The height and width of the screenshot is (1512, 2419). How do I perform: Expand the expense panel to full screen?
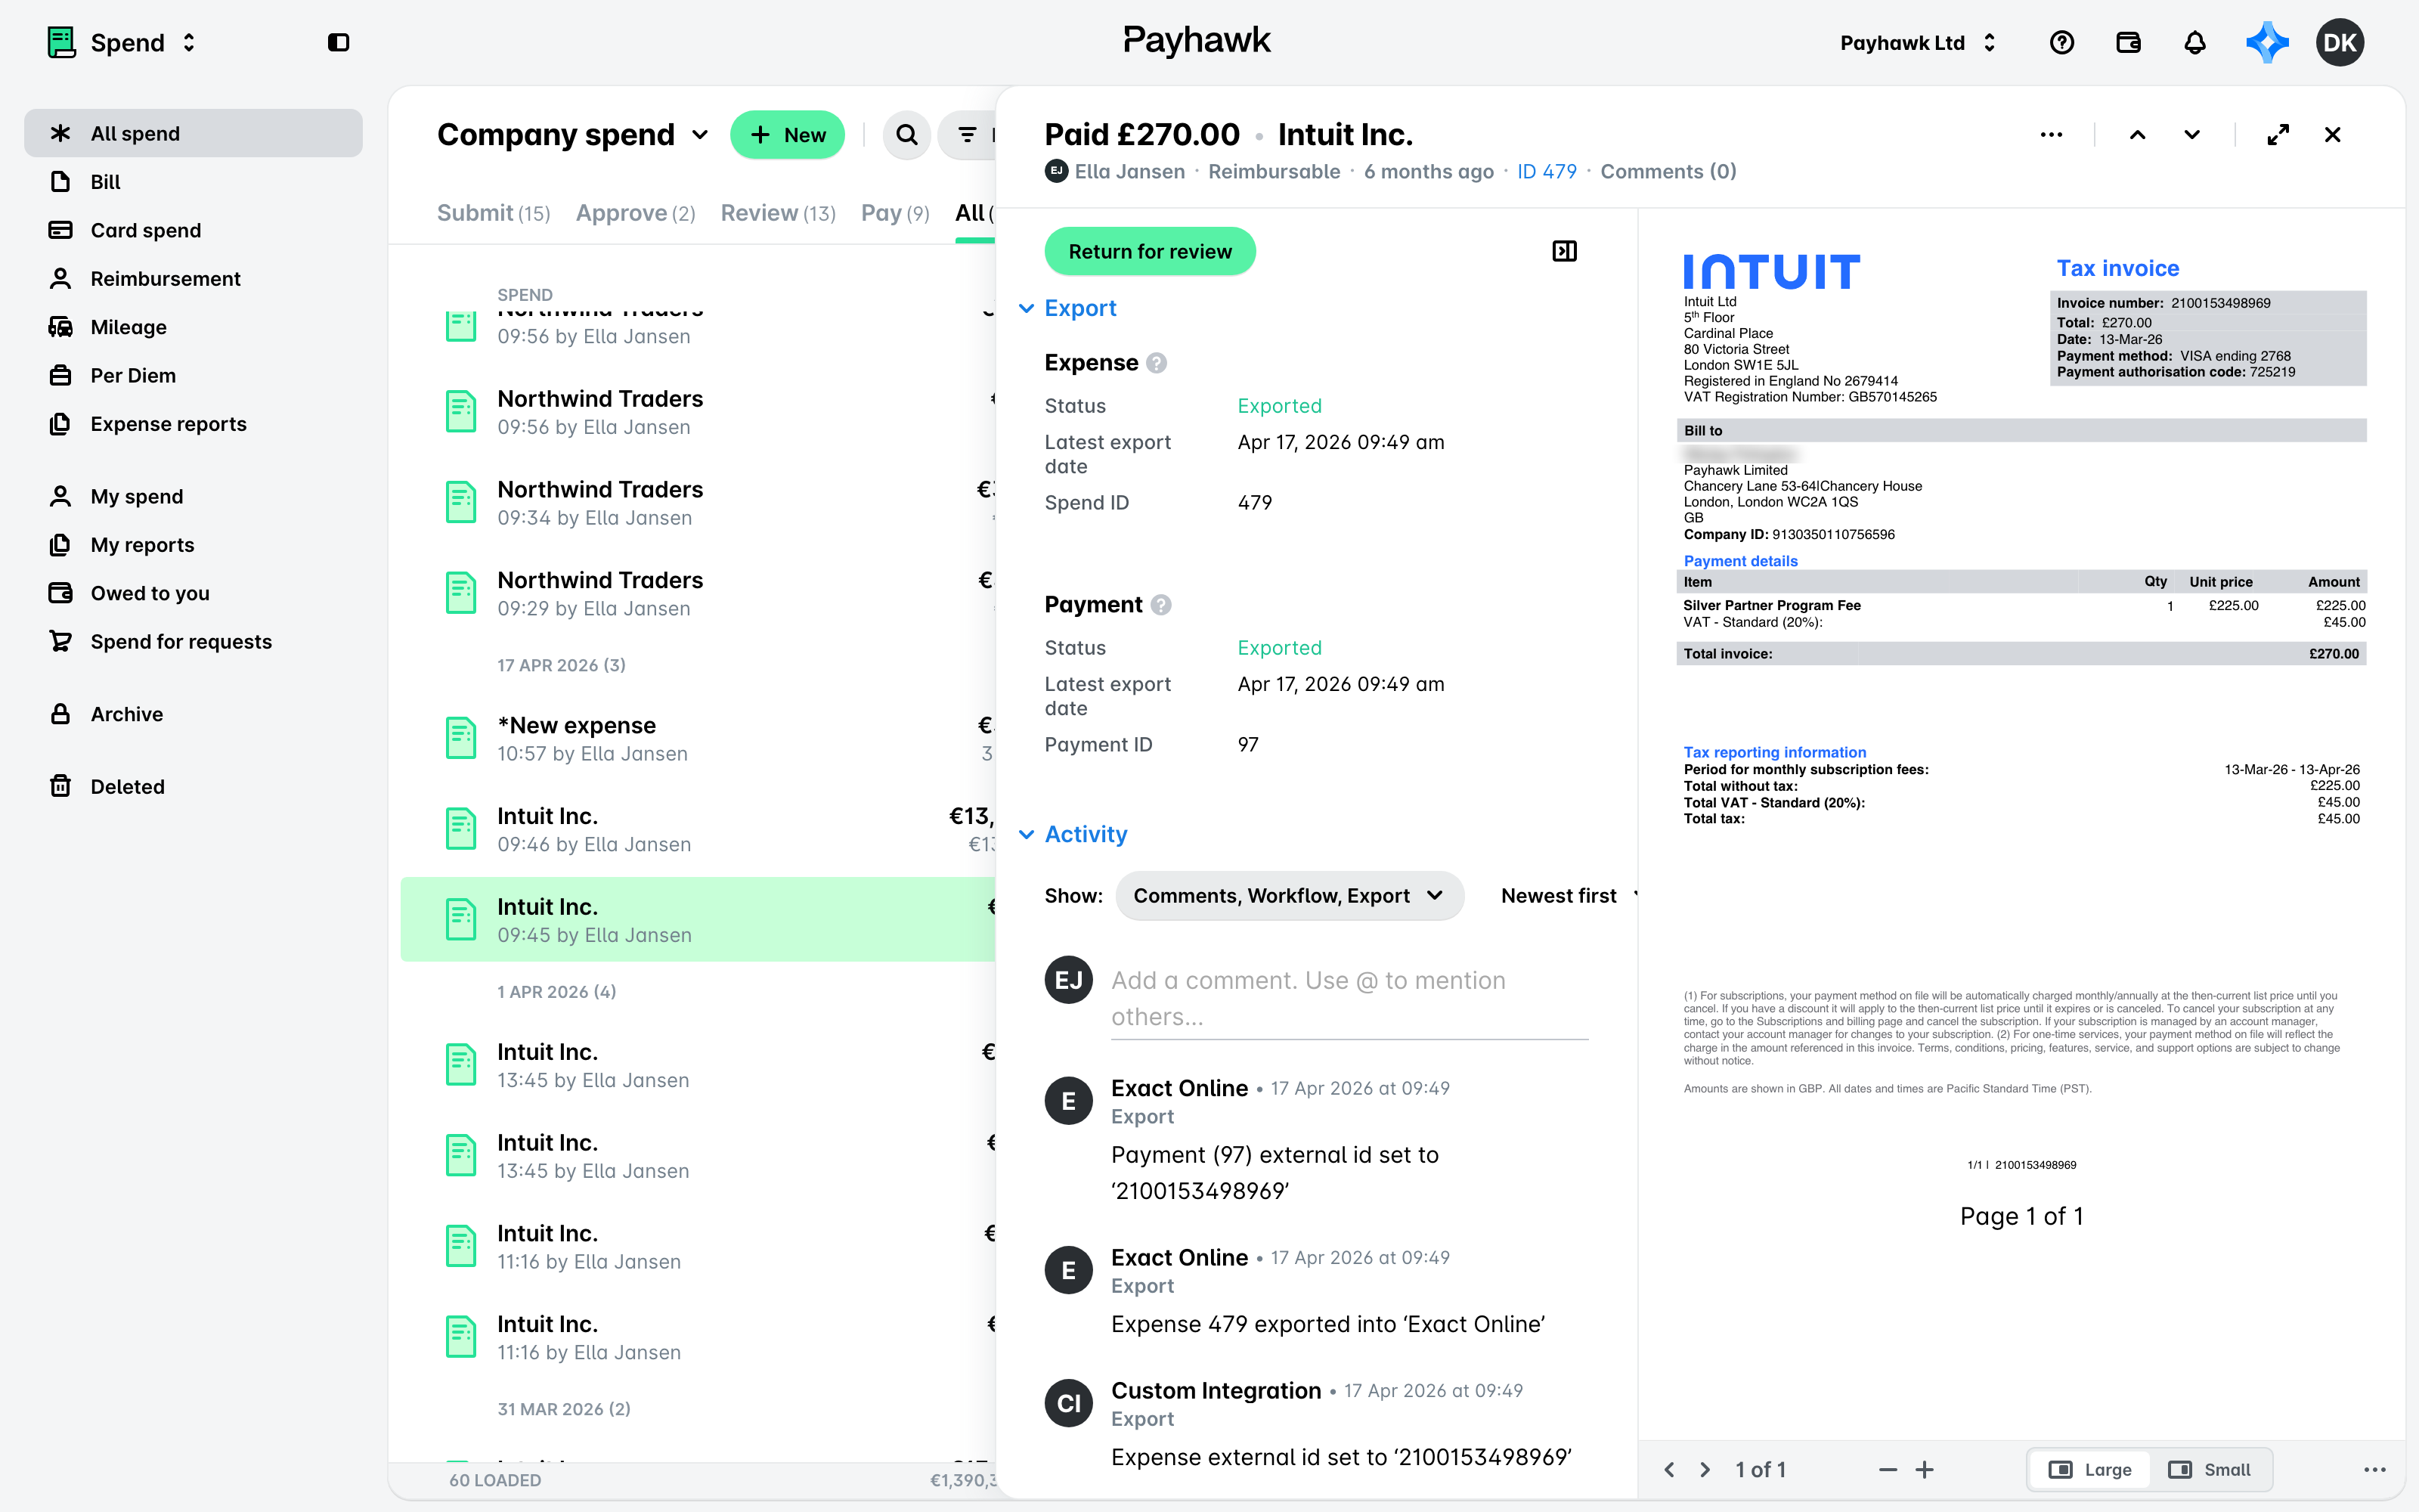[2278, 134]
